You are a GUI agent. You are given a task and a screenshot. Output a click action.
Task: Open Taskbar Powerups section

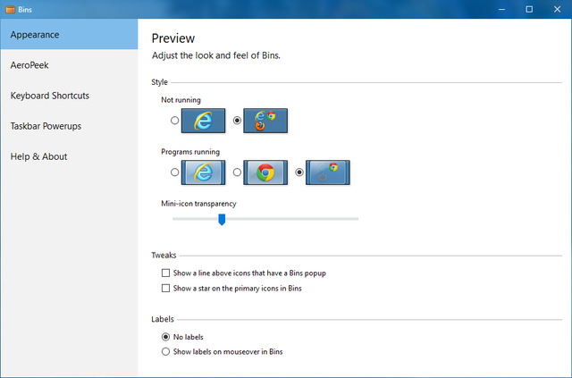(x=46, y=126)
